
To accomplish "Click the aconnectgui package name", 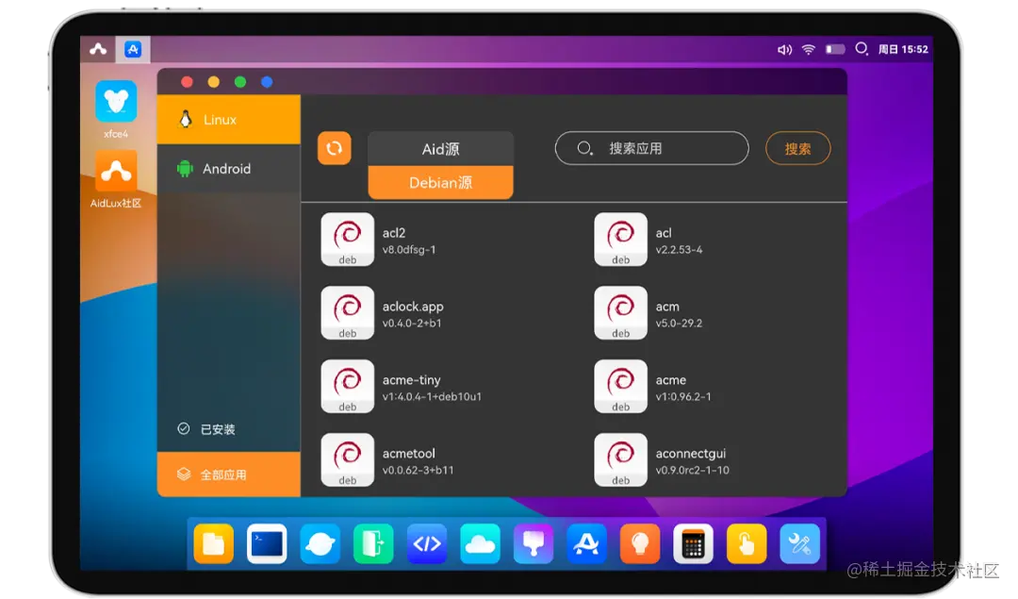I will point(691,453).
